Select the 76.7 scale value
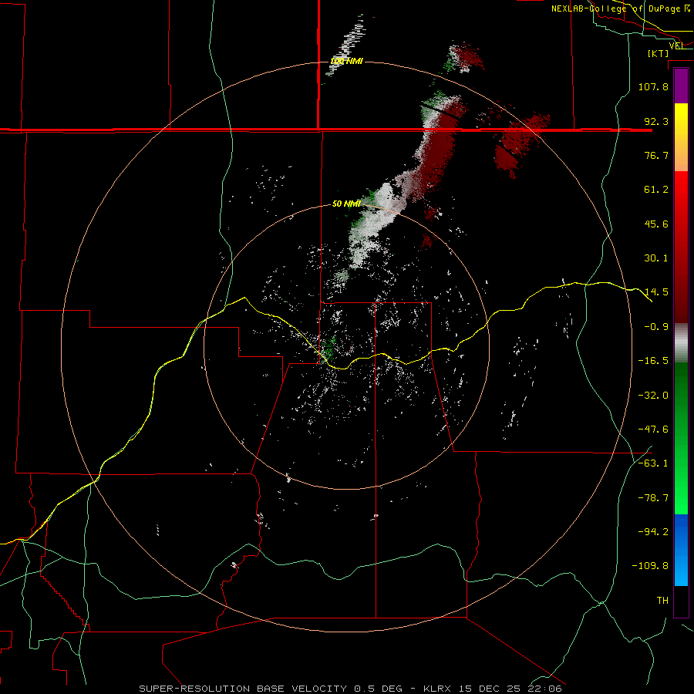Viewport: 694px width, 694px height. [x=656, y=155]
